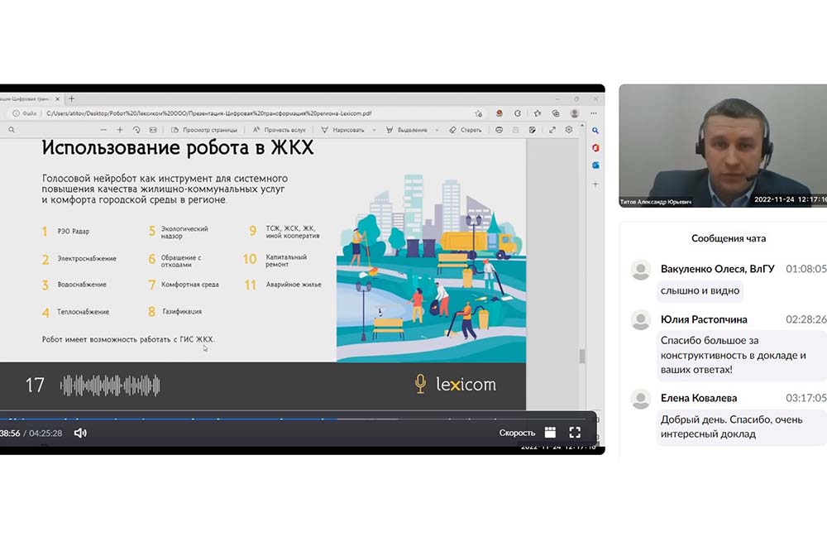Zoom out the PDF with minus
The image size is (827, 551).
pos(103,130)
